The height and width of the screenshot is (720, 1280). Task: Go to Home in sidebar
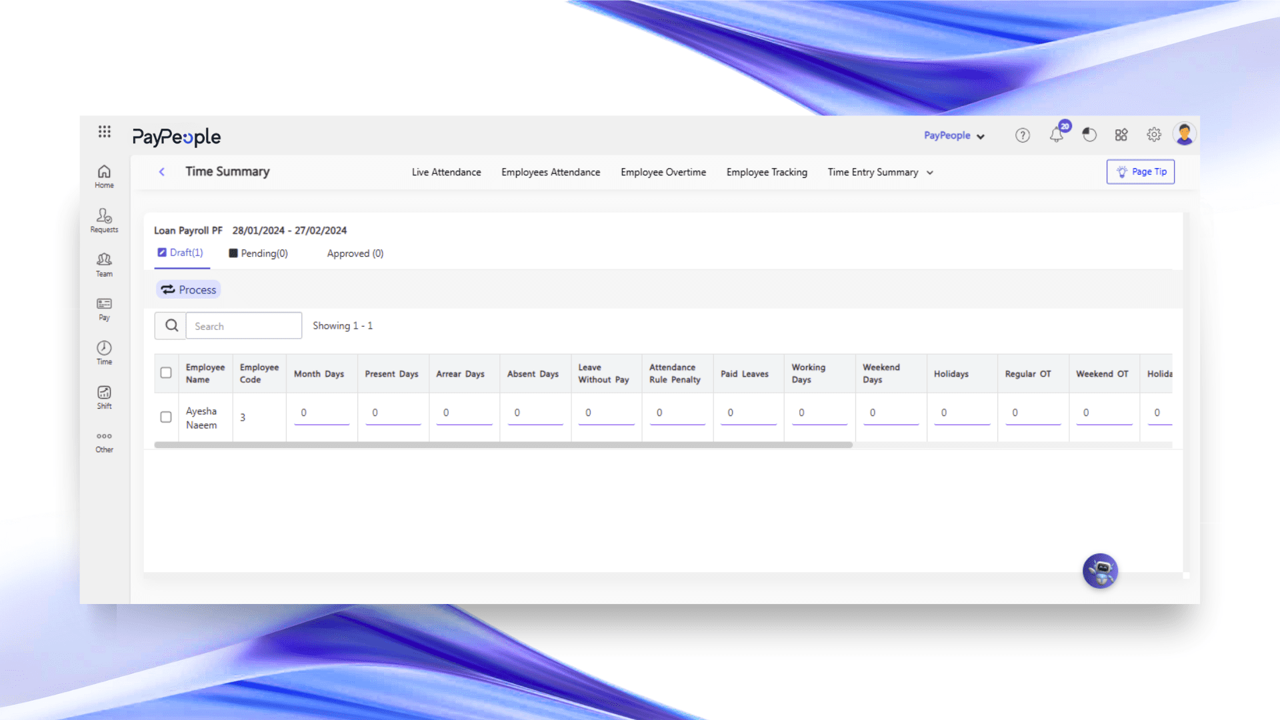coord(104,176)
